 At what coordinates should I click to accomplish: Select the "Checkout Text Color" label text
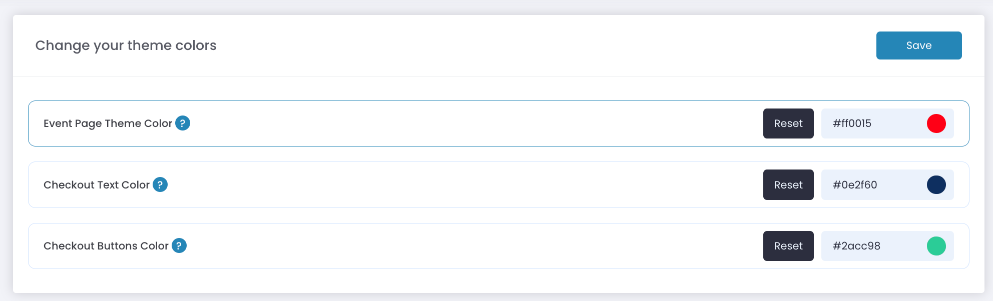pyautogui.click(x=97, y=185)
